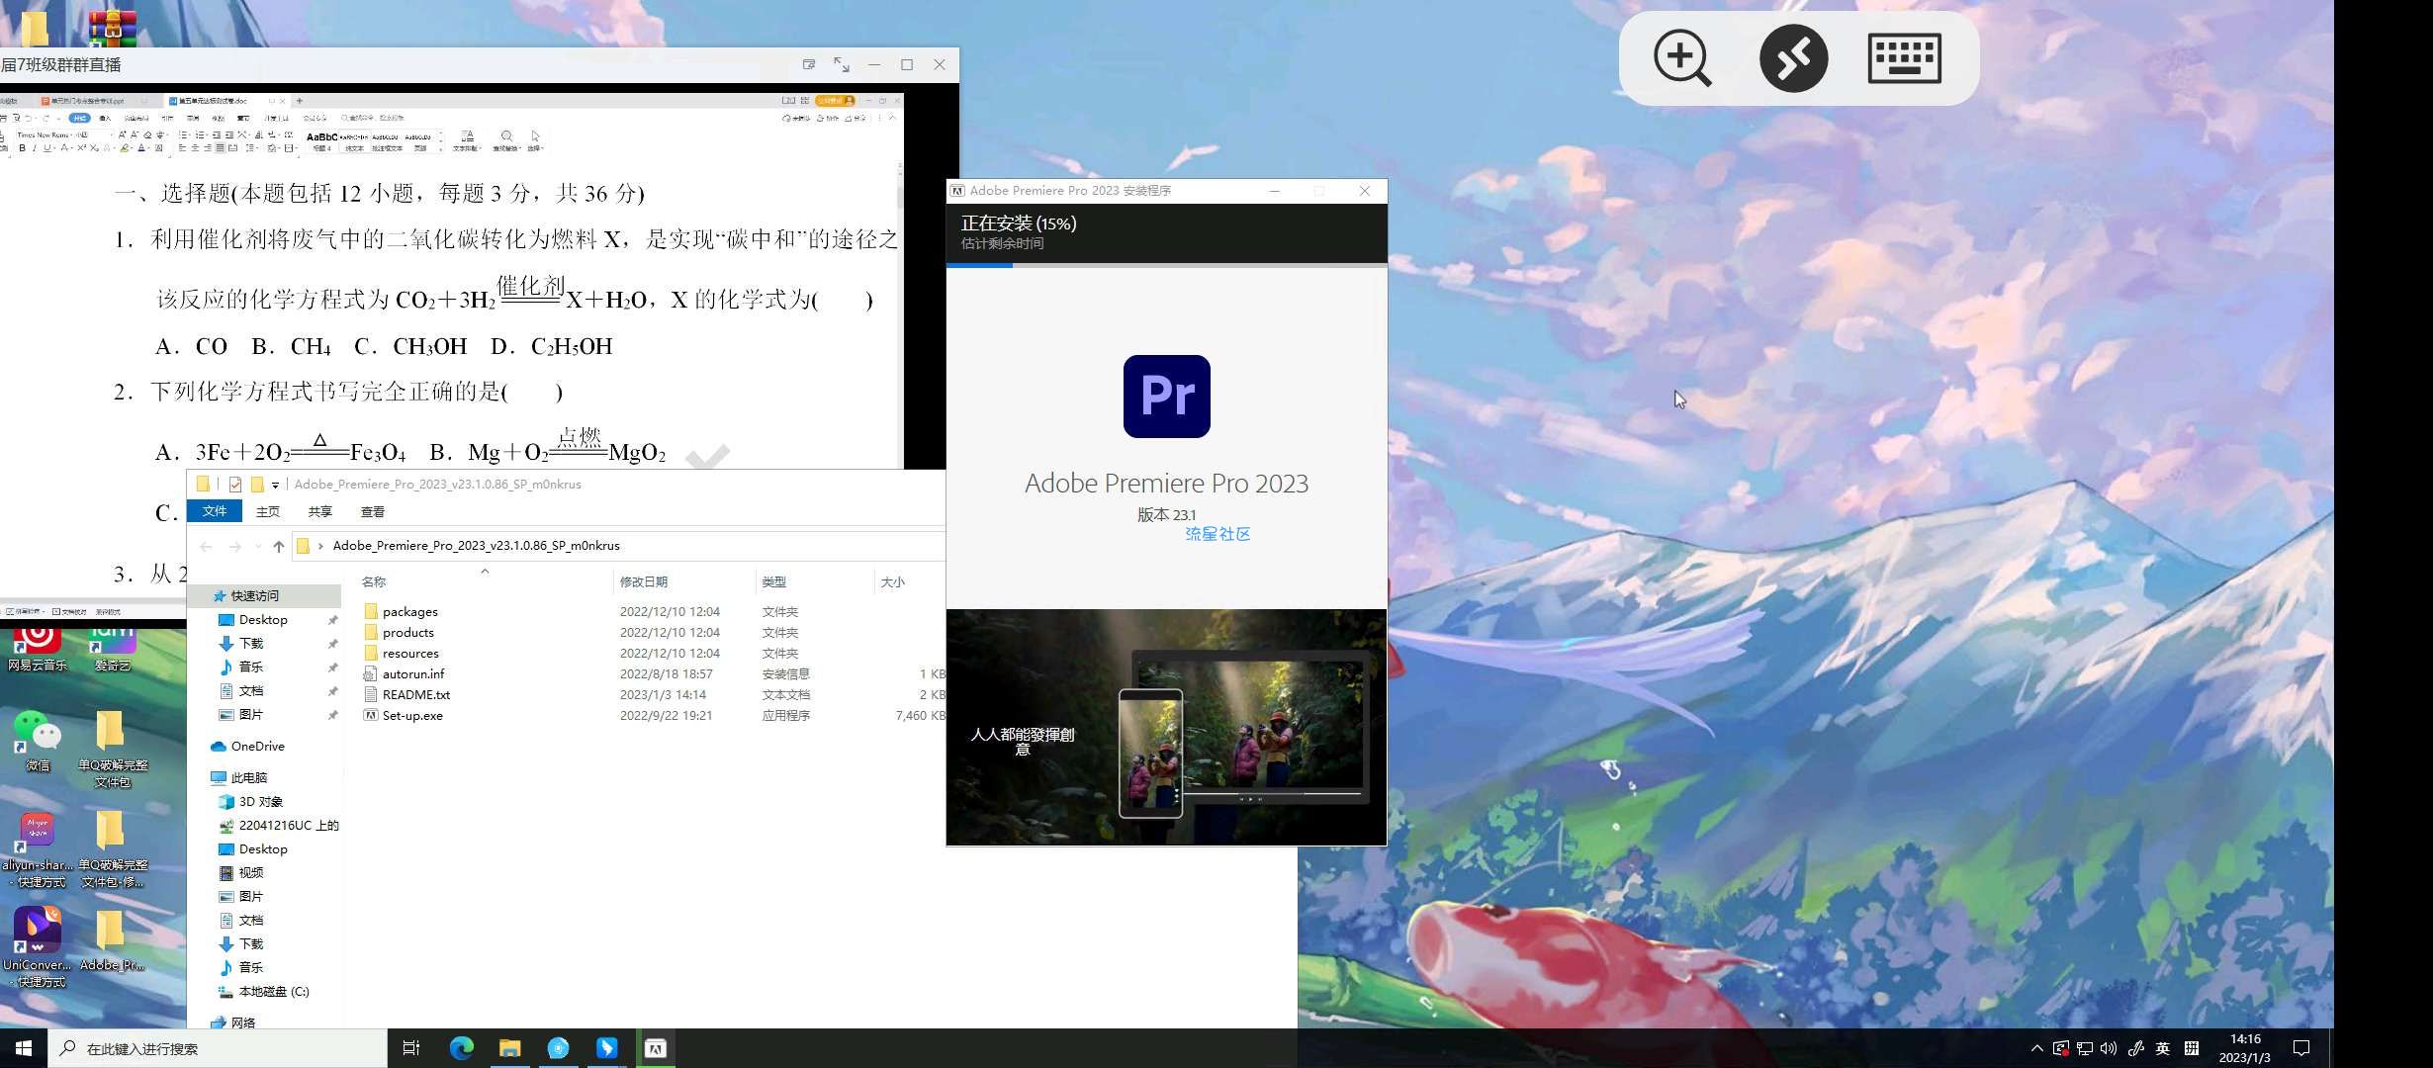The image size is (2433, 1068).
Task: Open recent locations dropdown in Explorer
Action: (x=258, y=546)
